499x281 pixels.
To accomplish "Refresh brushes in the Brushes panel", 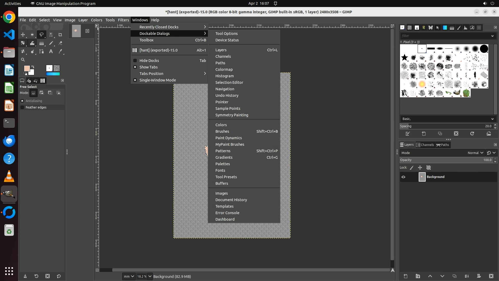I will coord(472,133).
